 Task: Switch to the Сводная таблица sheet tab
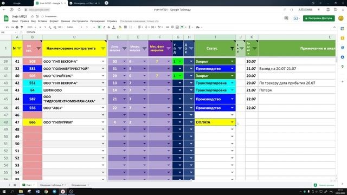[x=53, y=185]
